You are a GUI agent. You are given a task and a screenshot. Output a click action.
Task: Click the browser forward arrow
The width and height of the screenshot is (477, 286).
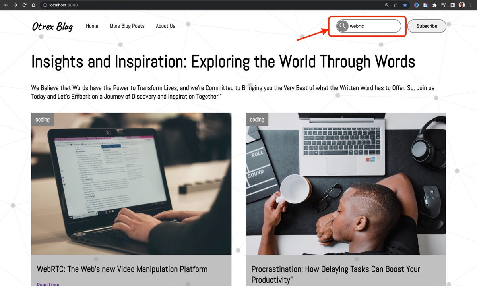coord(15,5)
